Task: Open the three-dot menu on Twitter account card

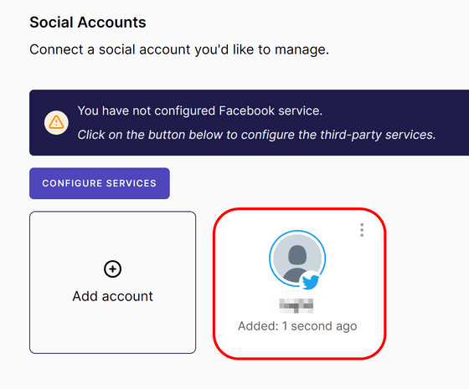Action: (x=362, y=230)
